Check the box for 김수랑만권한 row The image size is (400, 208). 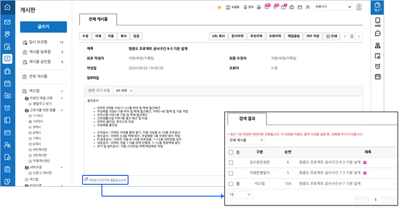[231, 162]
